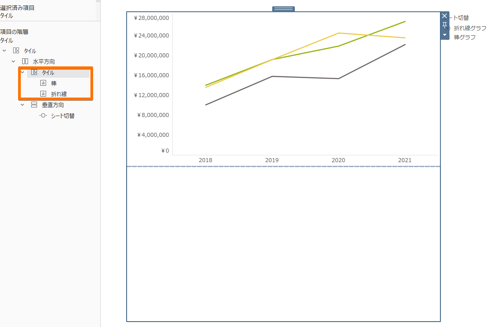501x327 pixels.
Task: Click the drag handle atop the chart container
Action: click(284, 9)
